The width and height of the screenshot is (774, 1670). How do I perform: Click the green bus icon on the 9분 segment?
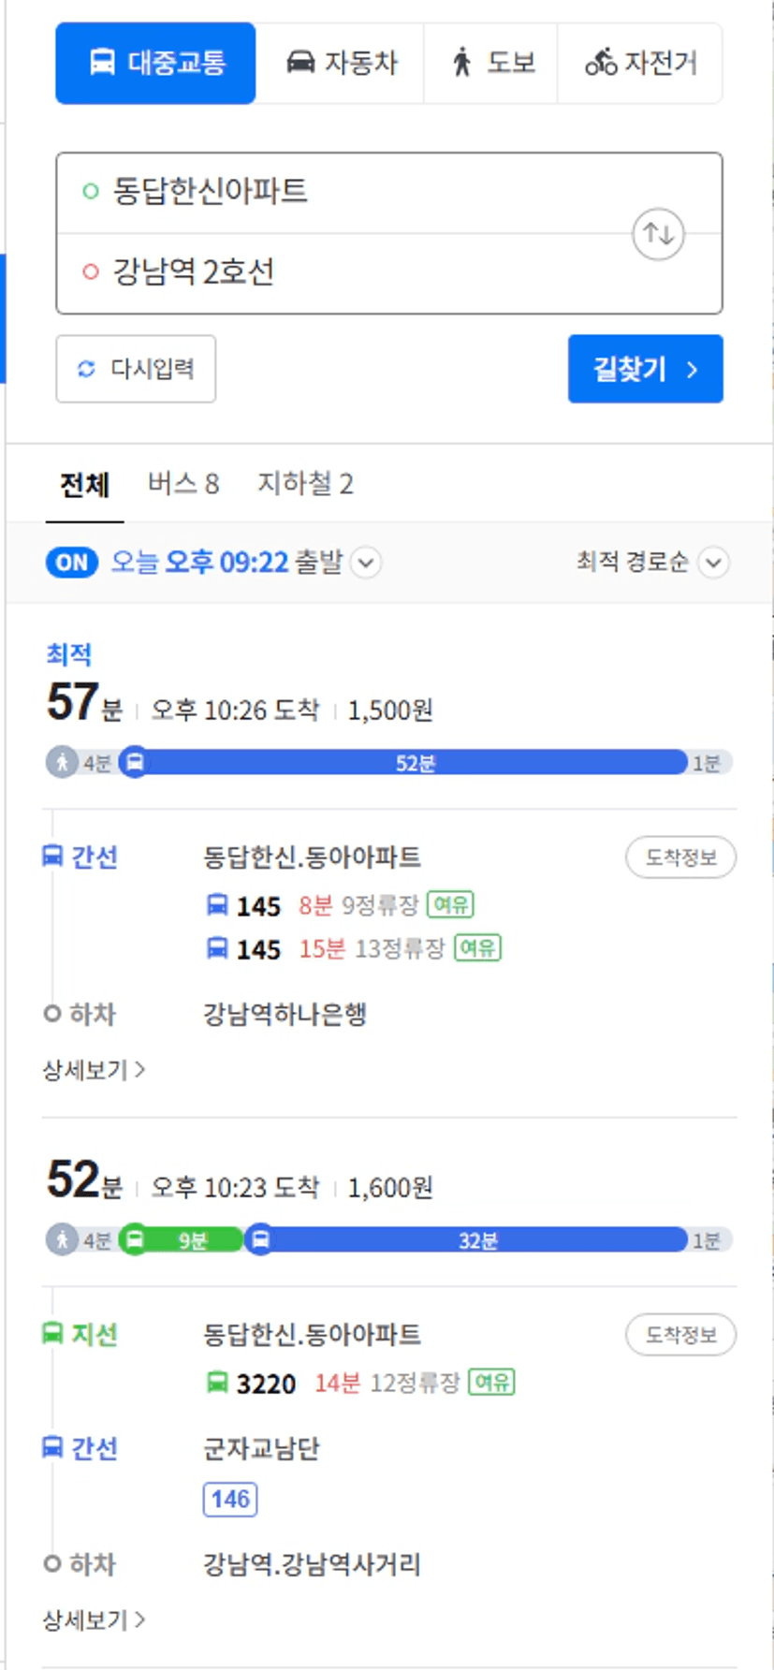pos(135,1240)
